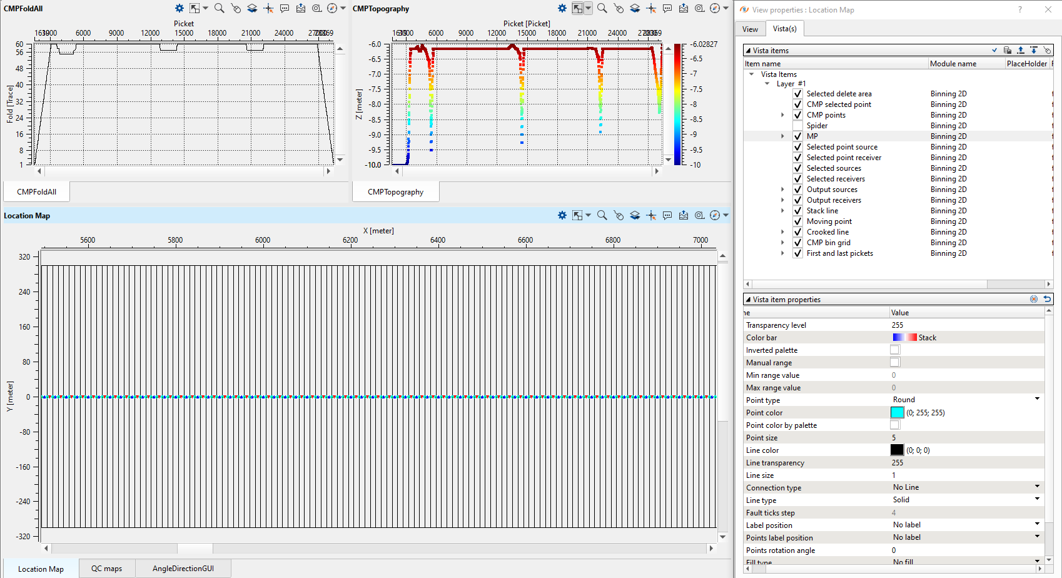
Task: Uncheck the Crooked line item
Action: click(x=797, y=232)
